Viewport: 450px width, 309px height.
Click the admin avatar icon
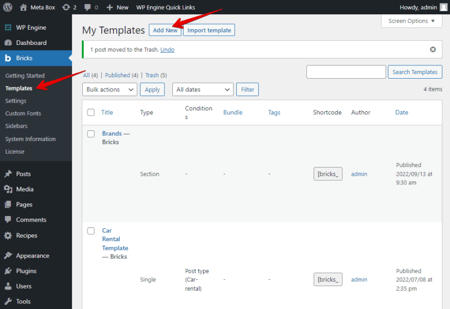coord(444,7)
